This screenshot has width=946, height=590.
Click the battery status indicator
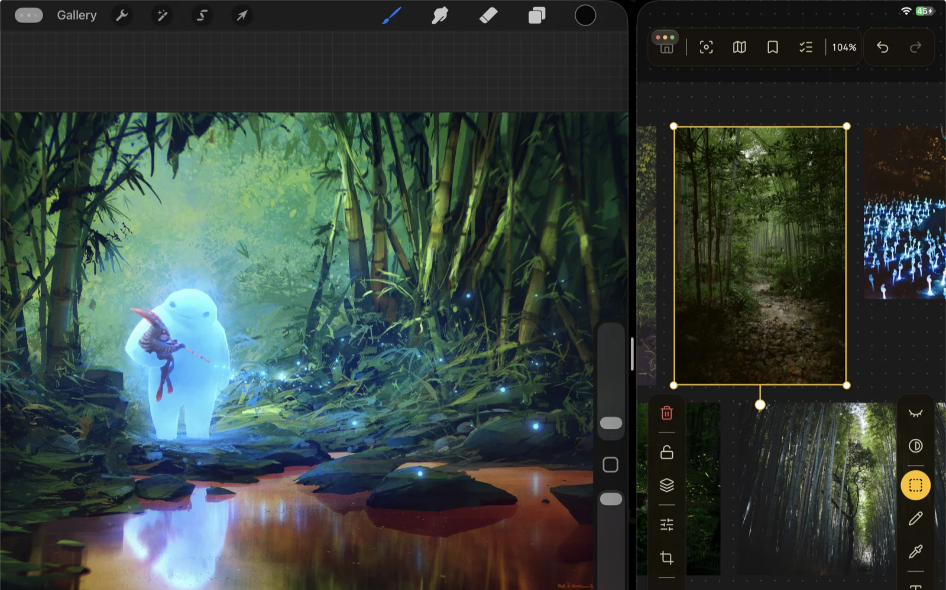pos(924,11)
